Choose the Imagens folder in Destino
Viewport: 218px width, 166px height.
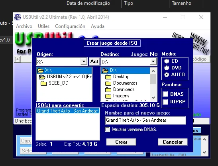pyautogui.click(x=117, y=96)
